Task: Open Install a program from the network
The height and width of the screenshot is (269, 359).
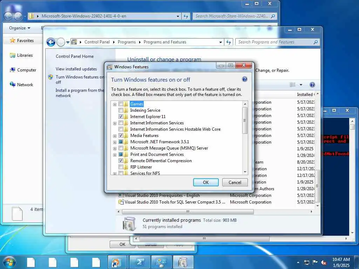Action: point(80,93)
